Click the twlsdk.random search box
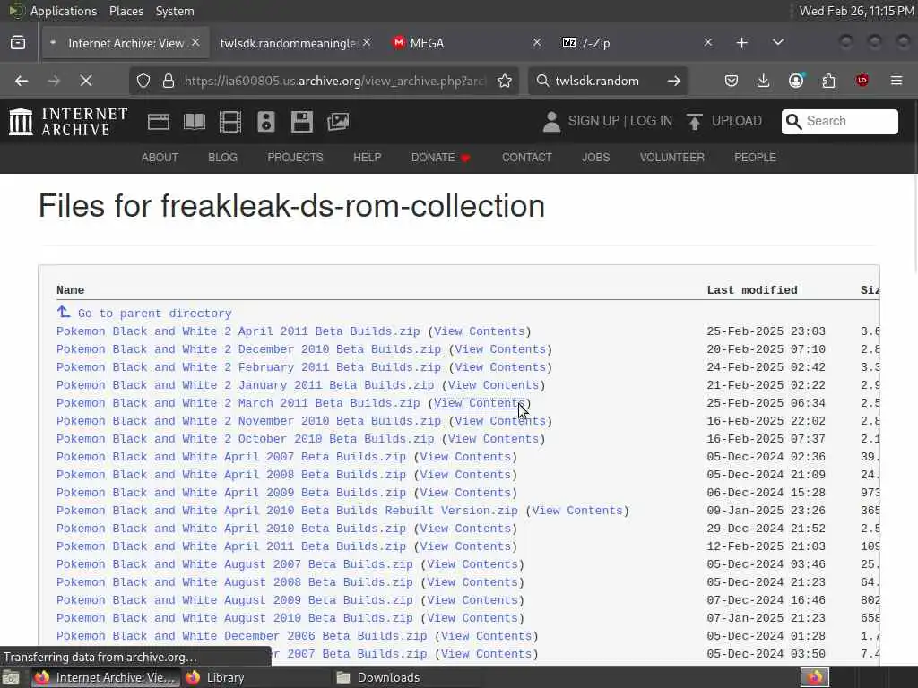The image size is (918, 688). pyautogui.click(x=606, y=81)
